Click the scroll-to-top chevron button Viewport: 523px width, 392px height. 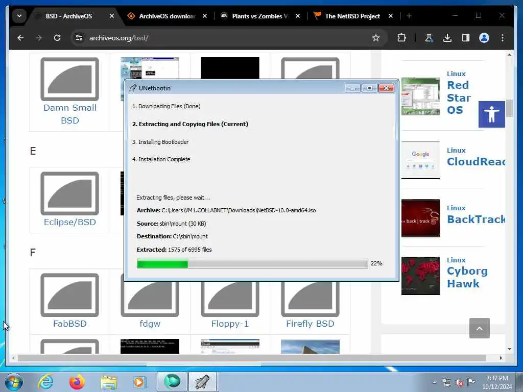coord(479,328)
